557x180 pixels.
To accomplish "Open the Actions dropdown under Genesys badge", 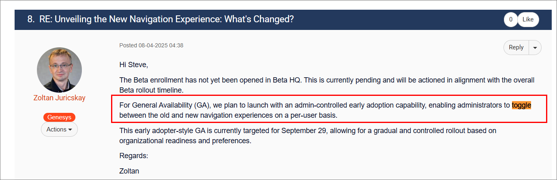I will pyautogui.click(x=59, y=129).
